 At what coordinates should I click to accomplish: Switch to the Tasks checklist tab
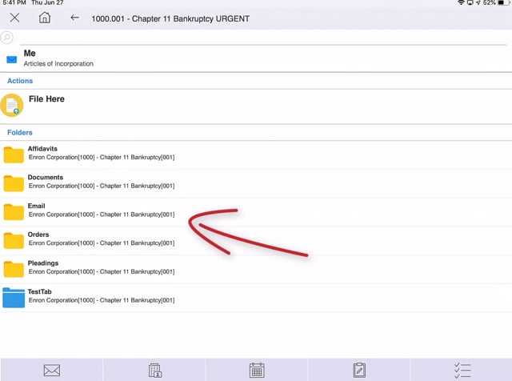(462, 371)
